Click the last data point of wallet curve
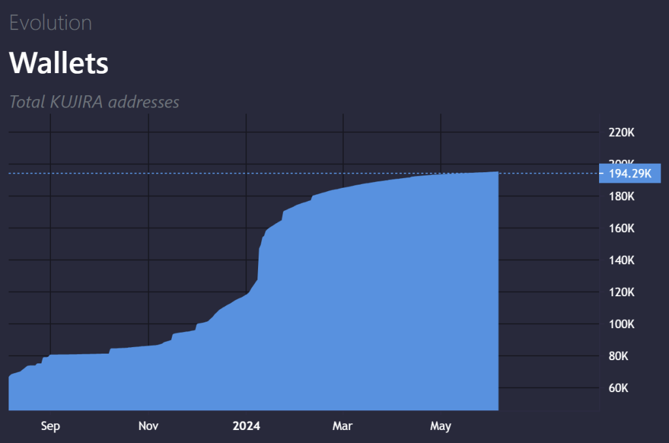This screenshot has width=669, height=443. [x=498, y=172]
